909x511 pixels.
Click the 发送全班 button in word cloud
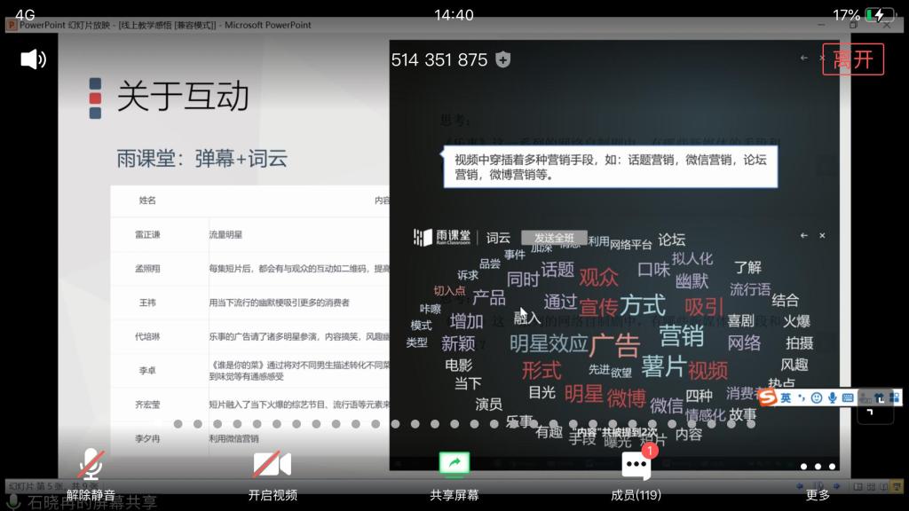click(553, 238)
